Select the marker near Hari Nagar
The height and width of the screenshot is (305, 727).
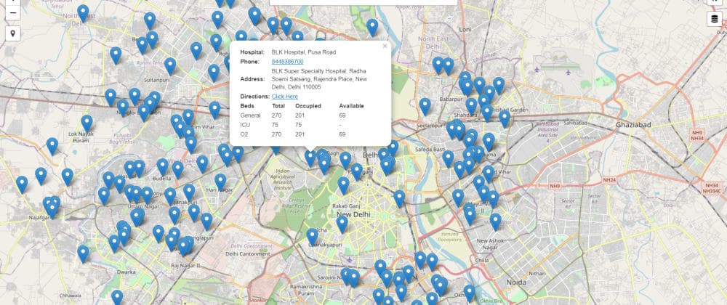coord(220,181)
